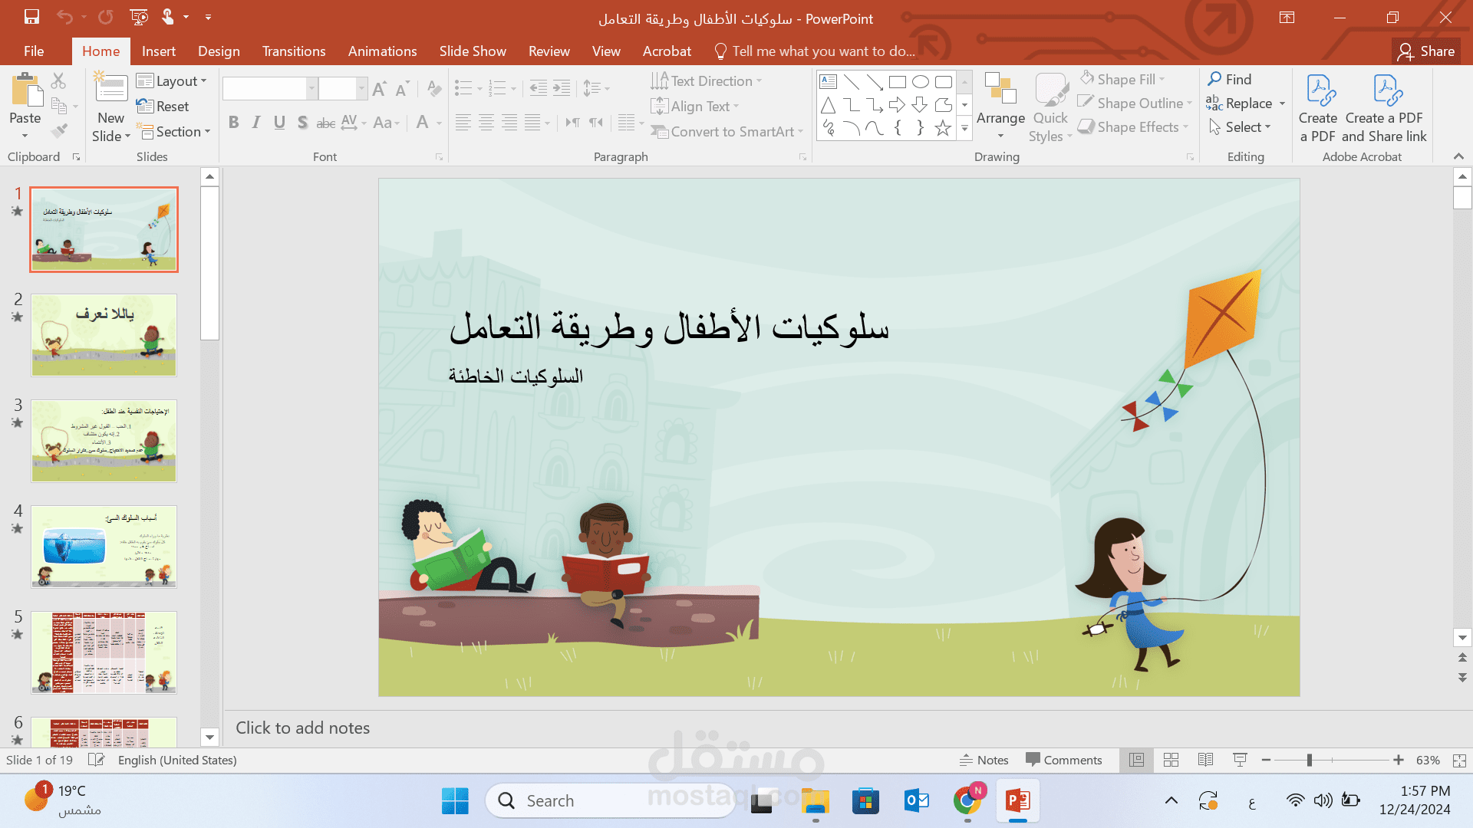This screenshot has width=1473, height=828.
Task: Switch to the Animations tab
Action: click(382, 51)
